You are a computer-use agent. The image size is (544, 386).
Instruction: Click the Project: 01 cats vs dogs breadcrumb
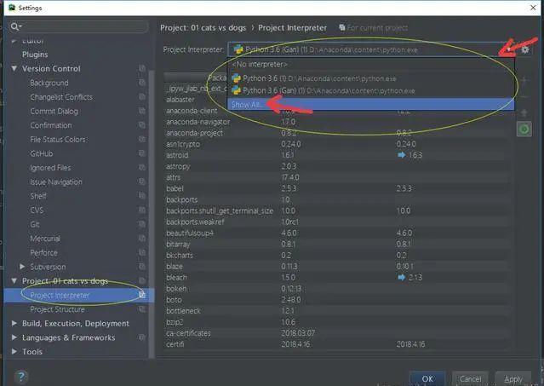(x=203, y=28)
